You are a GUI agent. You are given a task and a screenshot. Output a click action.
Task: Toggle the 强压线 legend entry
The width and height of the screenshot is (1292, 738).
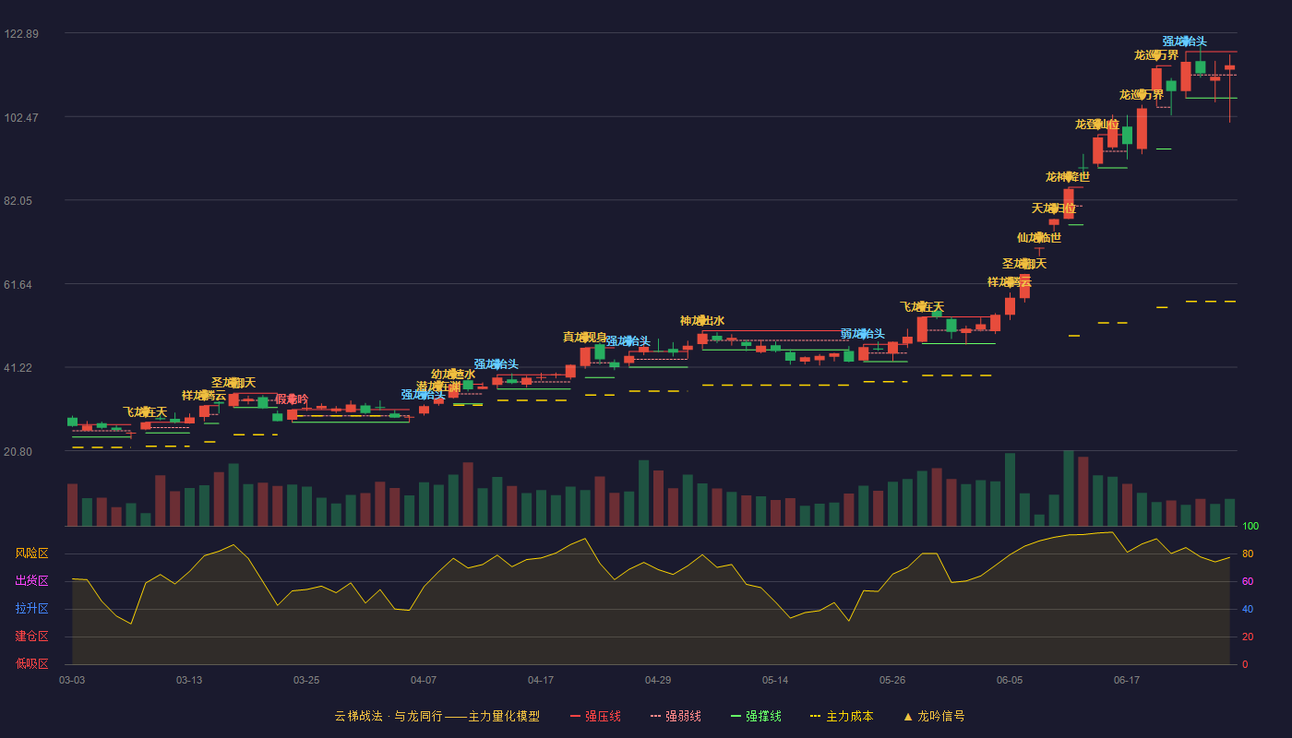click(595, 716)
